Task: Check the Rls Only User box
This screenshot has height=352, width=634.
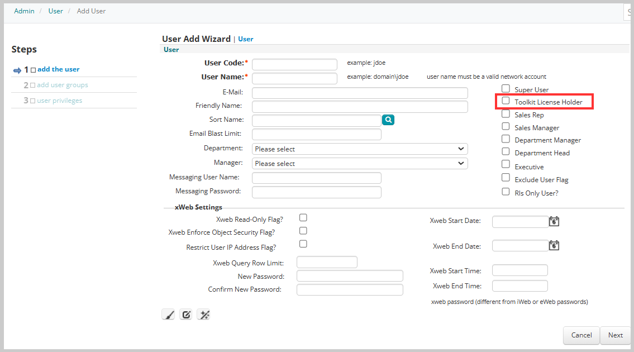Action: pos(506,192)
